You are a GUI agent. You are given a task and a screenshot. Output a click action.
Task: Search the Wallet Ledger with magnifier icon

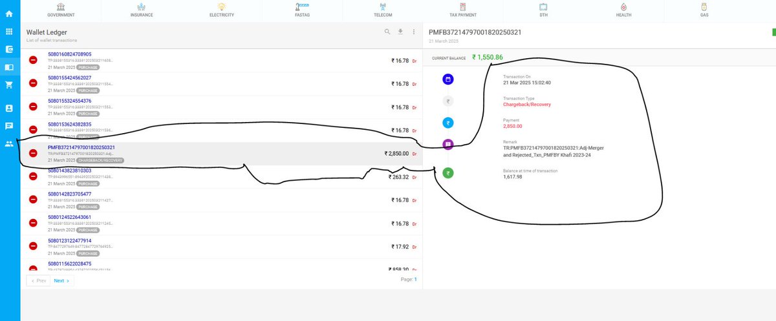click(x=387, y=32)
